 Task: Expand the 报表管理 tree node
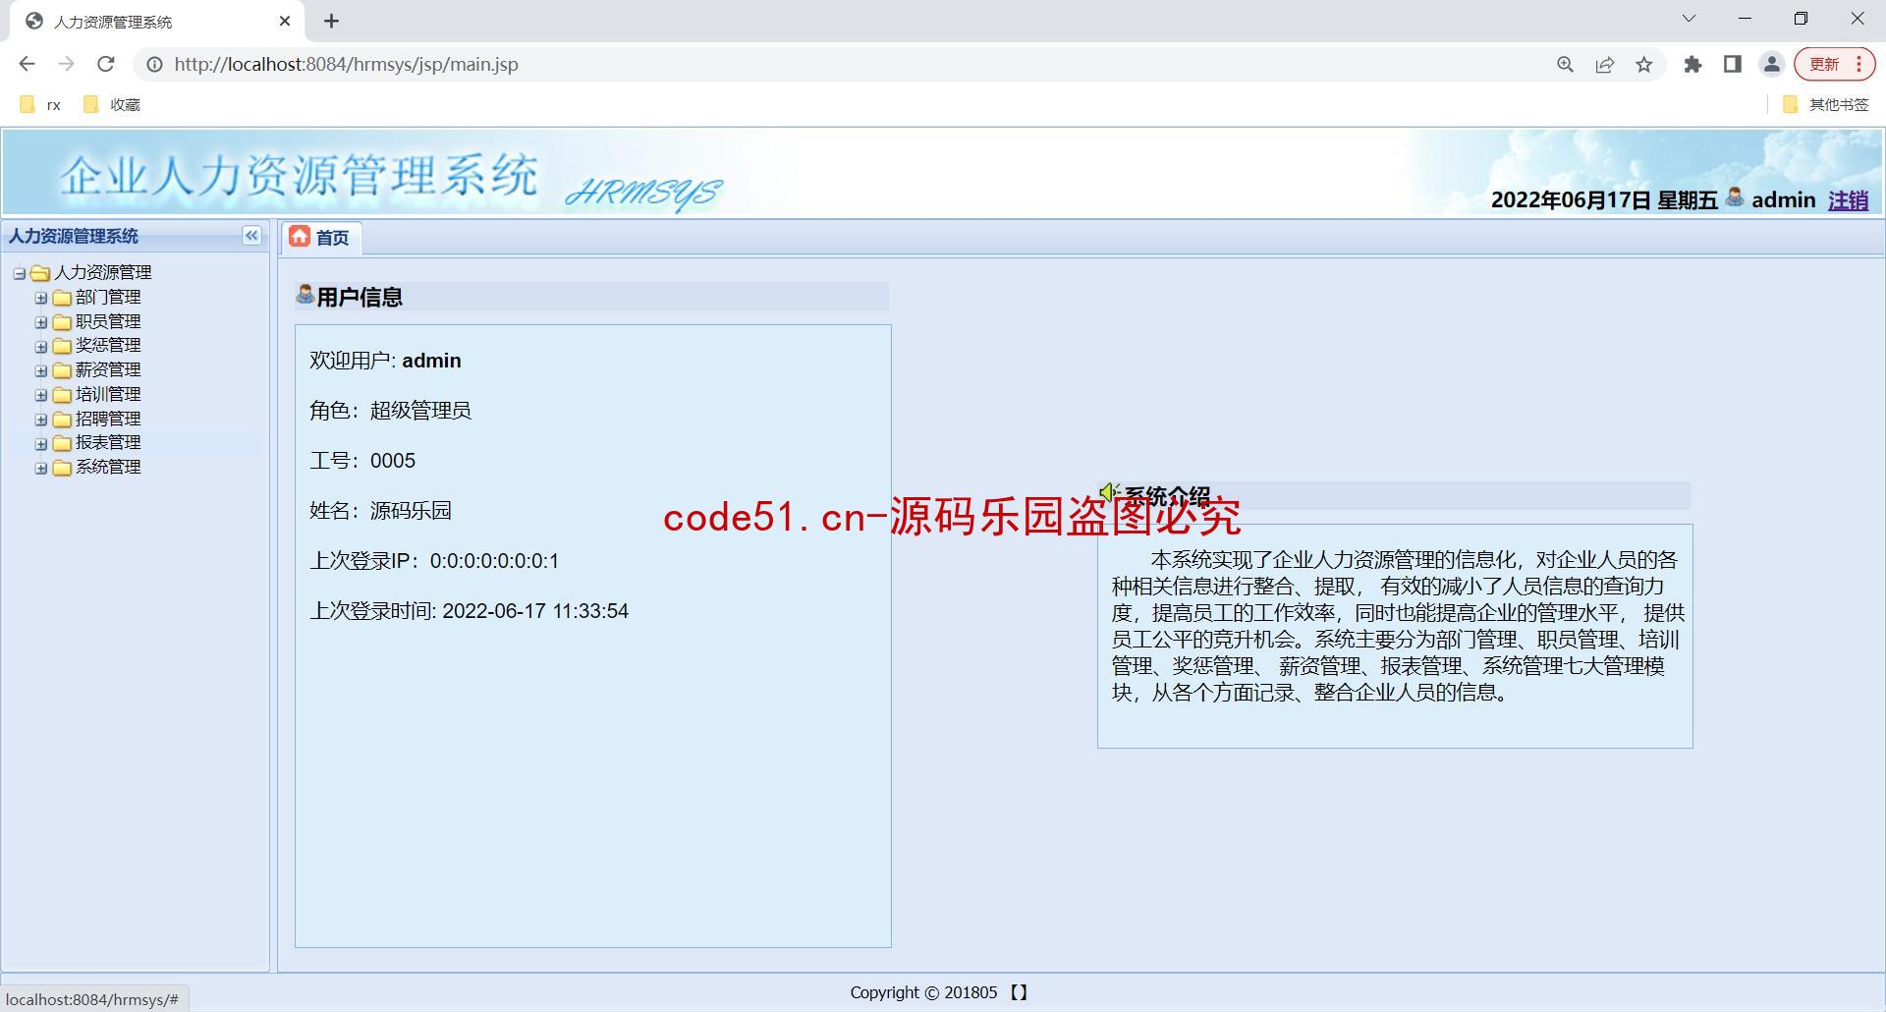click(x=41, y=443)
